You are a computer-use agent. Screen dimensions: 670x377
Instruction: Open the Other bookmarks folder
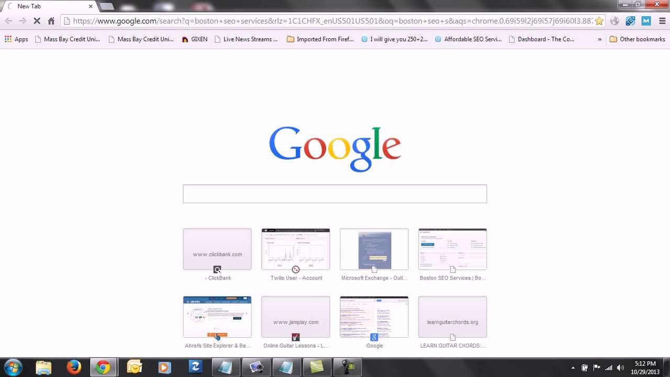(637, 39)
